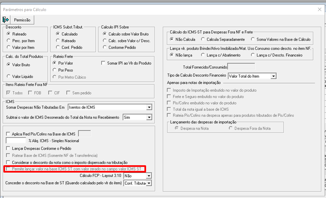Click the Permissão button
Image resolution: width=326 pixels, height=198 pixels.
click(22, 20)
